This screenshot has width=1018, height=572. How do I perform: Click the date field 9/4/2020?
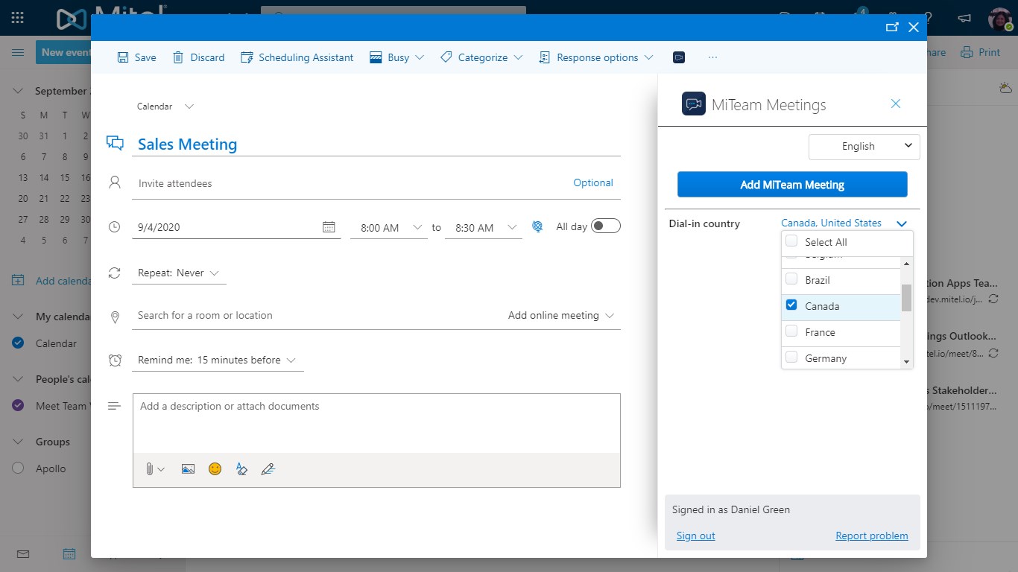point(226,227)
